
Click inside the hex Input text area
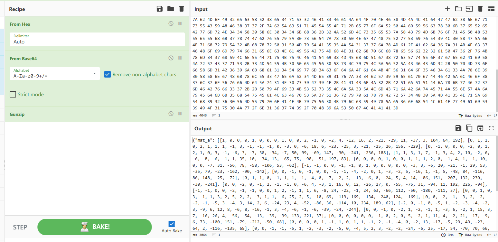tap(343, 64)
